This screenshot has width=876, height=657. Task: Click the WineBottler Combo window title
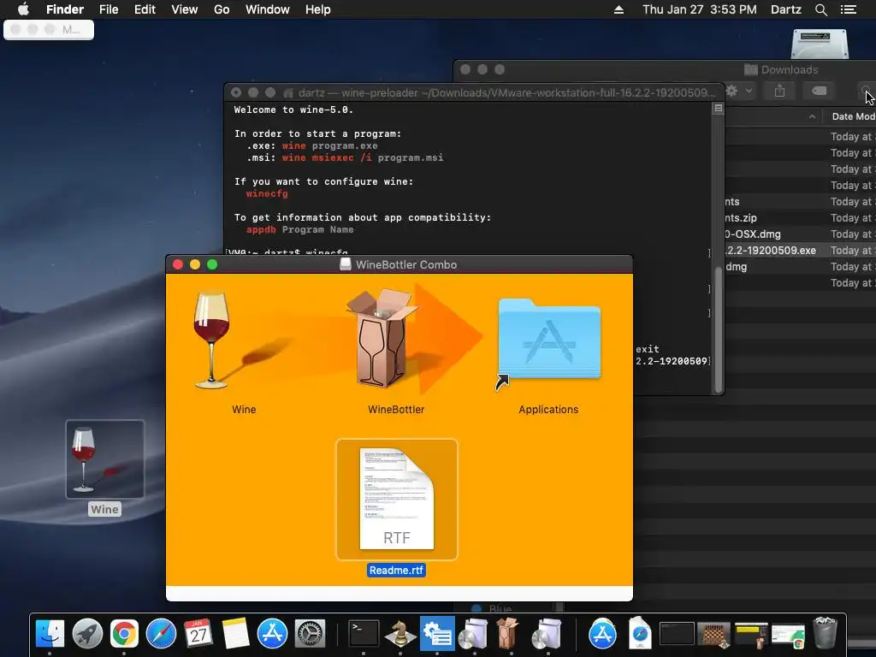click(x=406, y=265)
